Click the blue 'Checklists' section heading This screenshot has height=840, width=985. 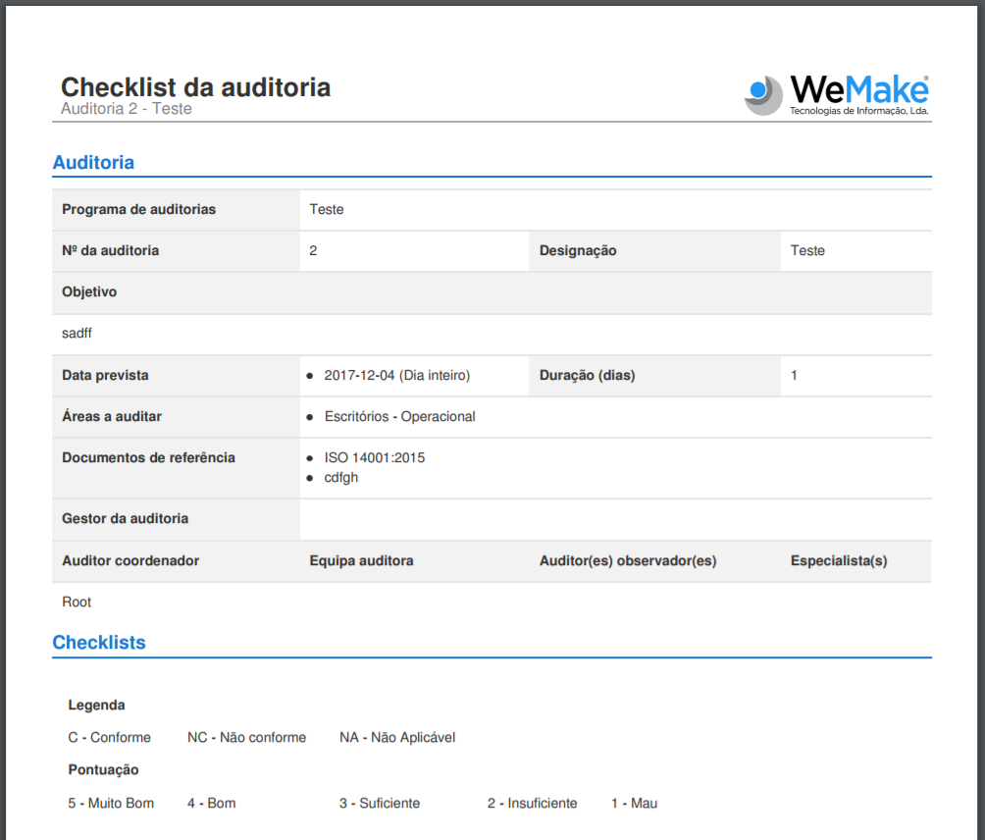[x=99, y=643]
